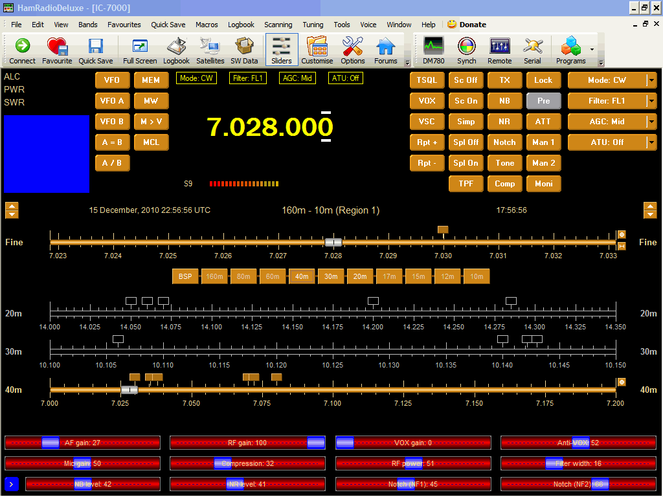Select the VFO A button
The width and height of the screenshot is (663, 497).
coord(112,100)
